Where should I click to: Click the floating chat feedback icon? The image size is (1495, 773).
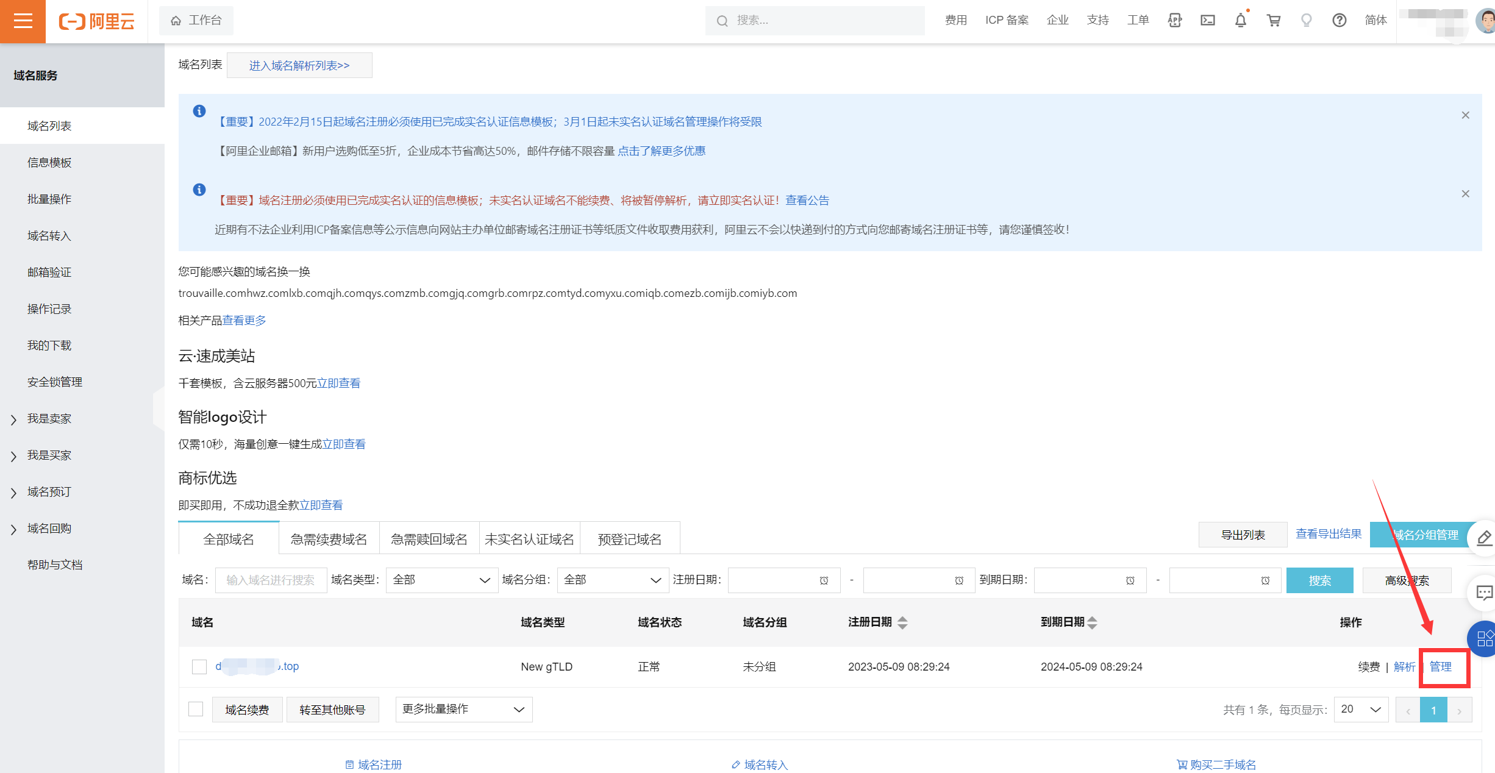pyautogui.click(x=1483, y=593)
